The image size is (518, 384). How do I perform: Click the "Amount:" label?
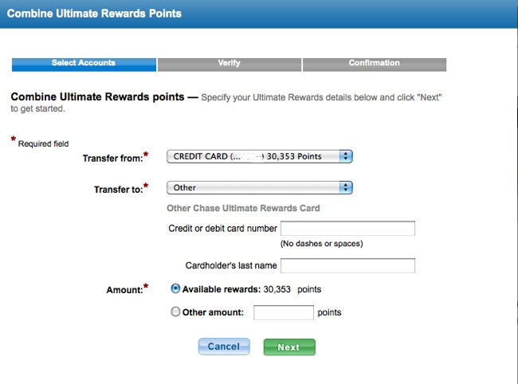(124, 290)
